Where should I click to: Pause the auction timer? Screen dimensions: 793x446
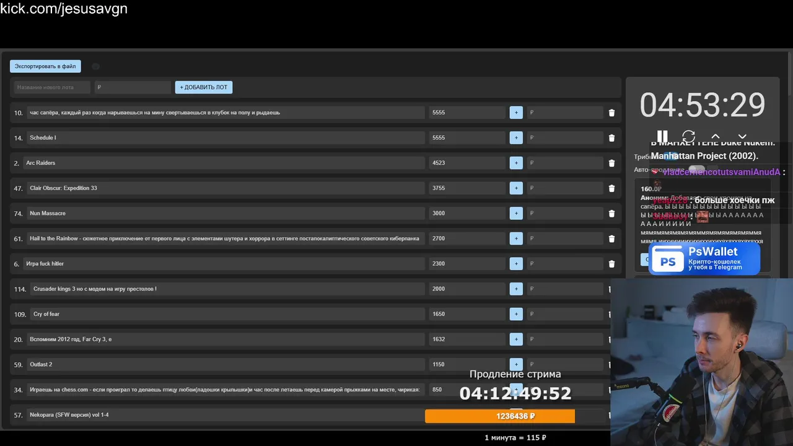tap(662, 136)
